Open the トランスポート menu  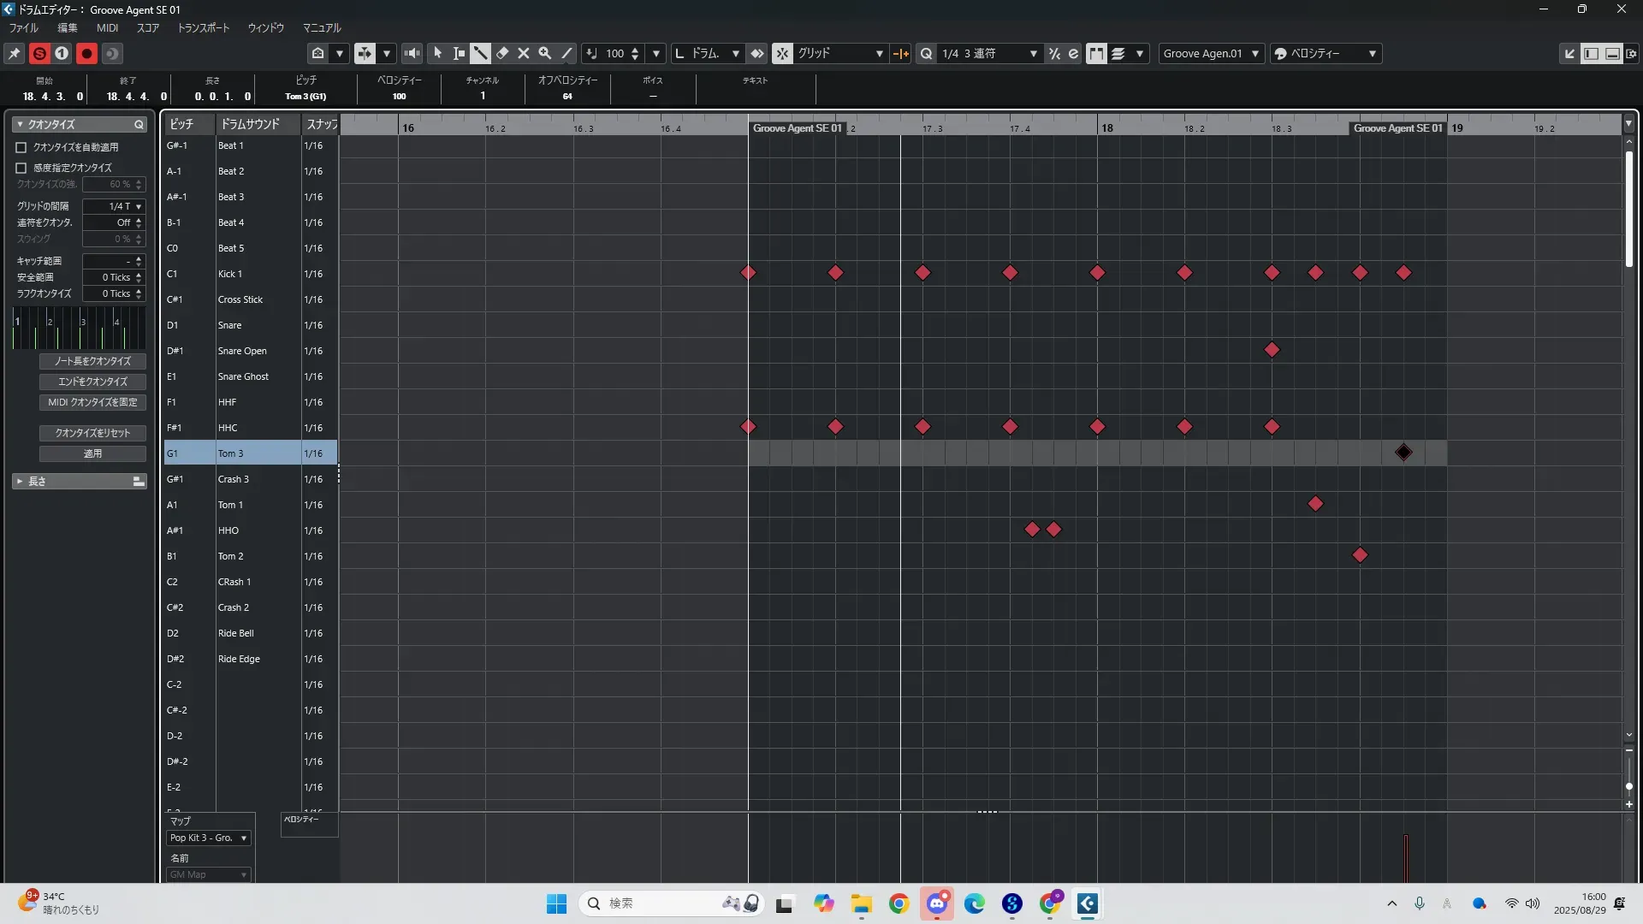point(203,28)
